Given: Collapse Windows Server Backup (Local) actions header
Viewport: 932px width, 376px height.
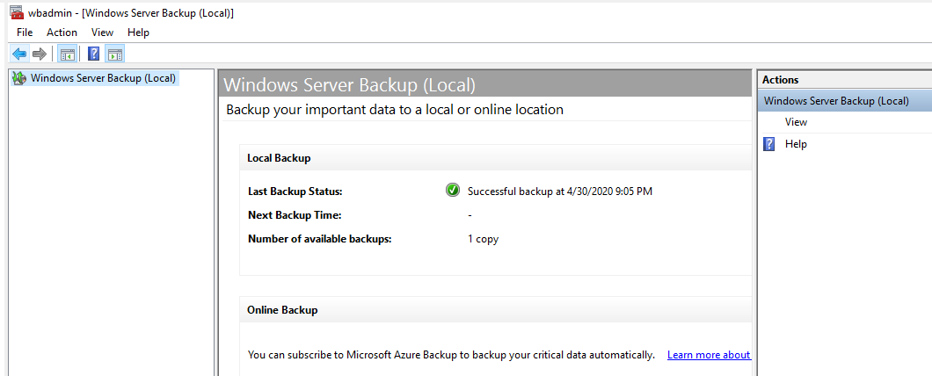Looking at the screenshot, I should click(x=845, y=101).
